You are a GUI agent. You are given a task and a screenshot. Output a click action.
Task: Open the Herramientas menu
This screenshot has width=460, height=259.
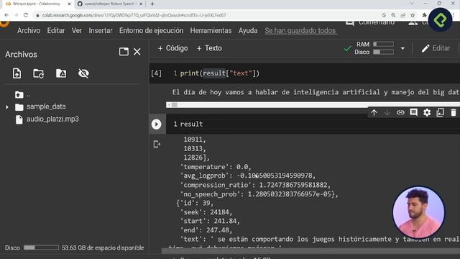(211, 30)
